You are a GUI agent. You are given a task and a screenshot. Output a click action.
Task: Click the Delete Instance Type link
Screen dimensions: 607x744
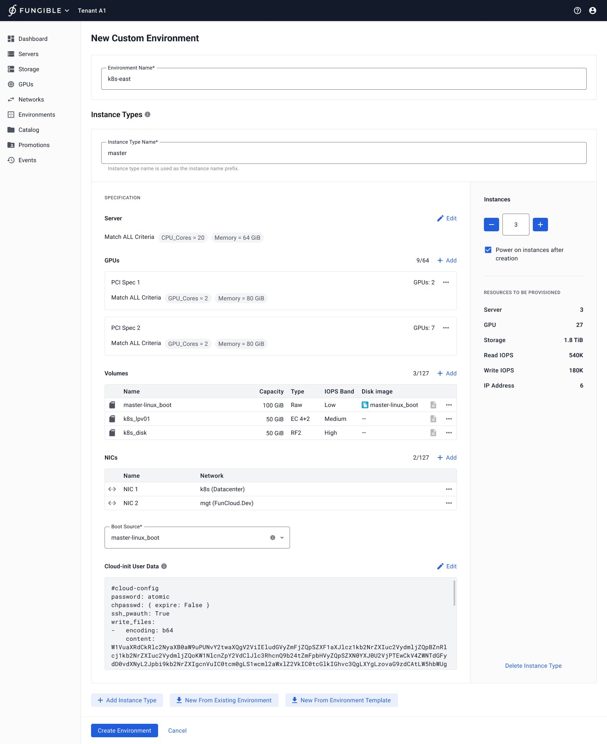(x=533, y=666)
